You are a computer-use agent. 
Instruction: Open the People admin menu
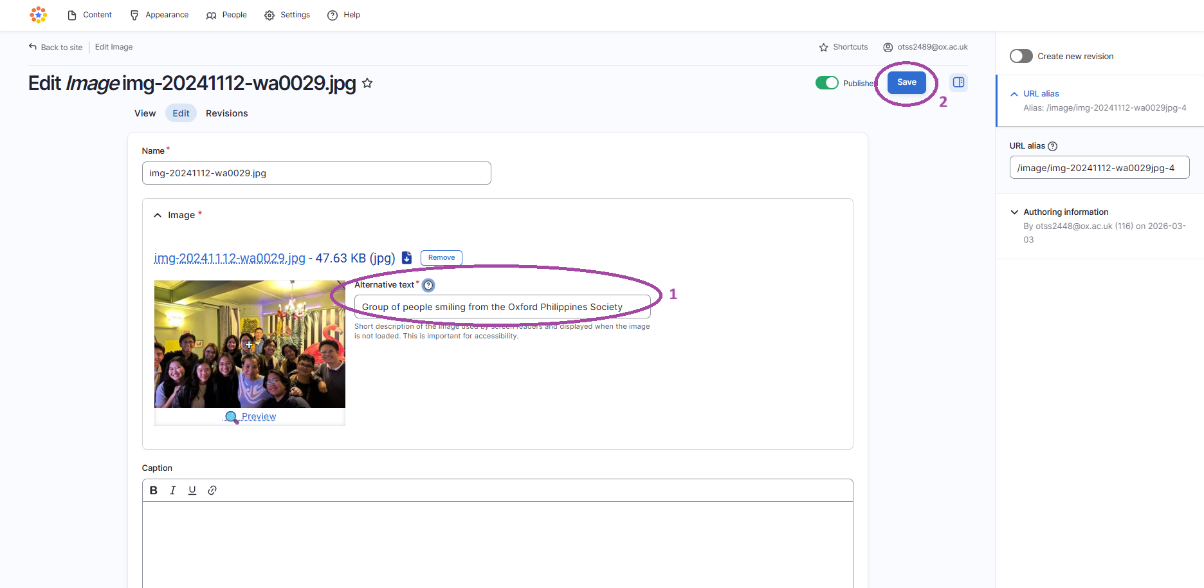(x=226, y=14)
